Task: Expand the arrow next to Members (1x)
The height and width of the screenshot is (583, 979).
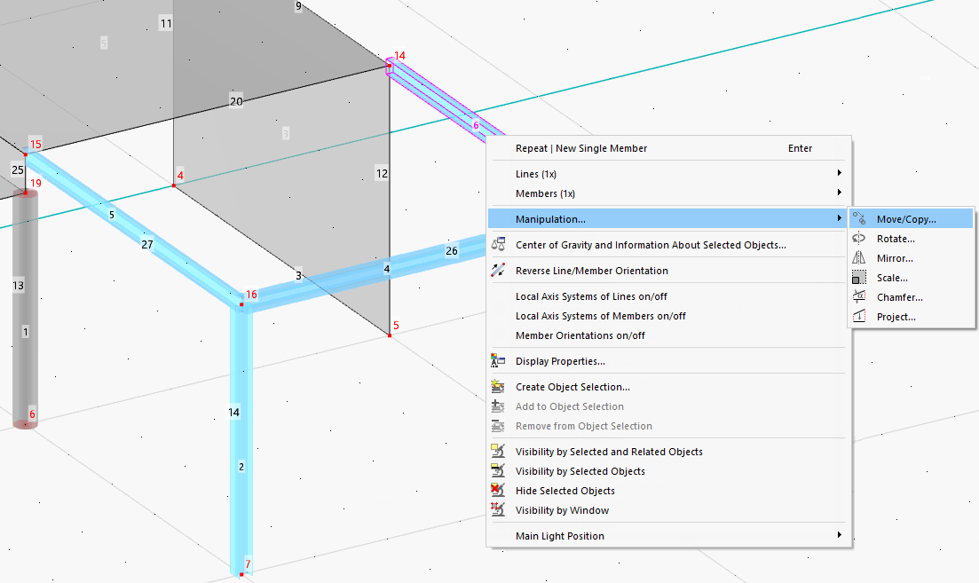Action: [x=839, y=193]
